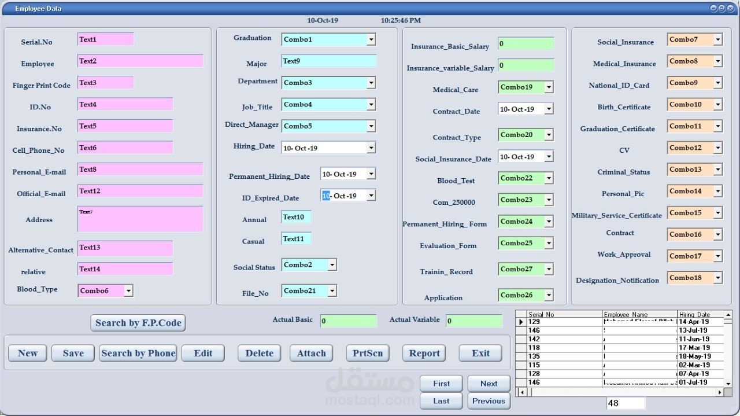Click the Employee name field

click(140, 61)
